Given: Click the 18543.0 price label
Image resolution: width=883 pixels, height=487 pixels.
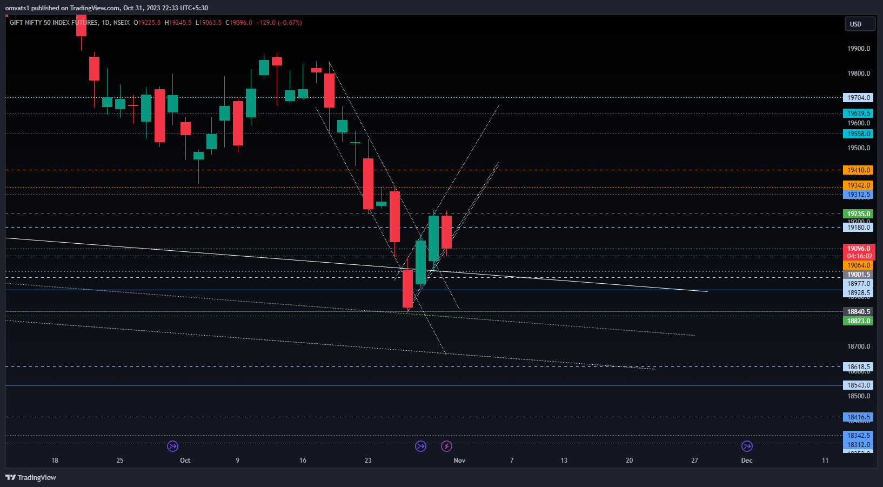Looking at the screenshot, I should tap(858, 385).
